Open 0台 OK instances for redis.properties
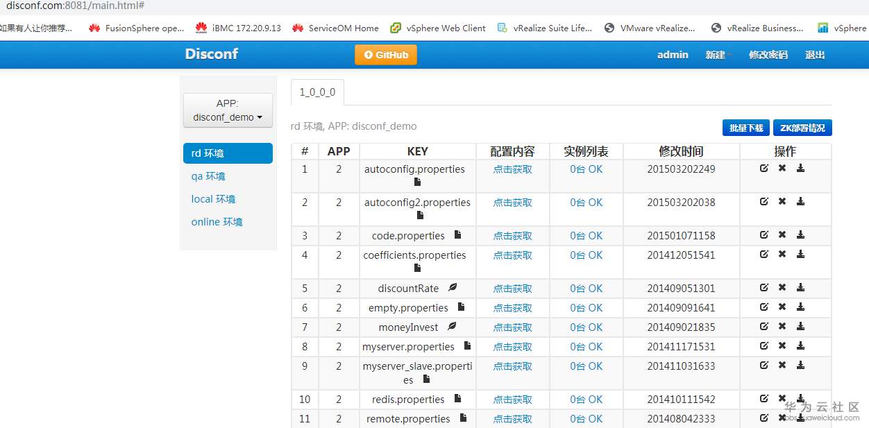The width and height of the screenshot is (869, 428). click(587, 399)
